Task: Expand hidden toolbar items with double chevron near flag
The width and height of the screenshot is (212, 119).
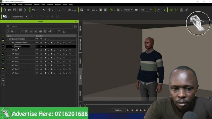Action: click(x=164, y=10)
